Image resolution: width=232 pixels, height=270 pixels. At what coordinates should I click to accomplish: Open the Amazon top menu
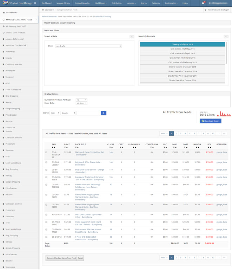coord(132,3)
